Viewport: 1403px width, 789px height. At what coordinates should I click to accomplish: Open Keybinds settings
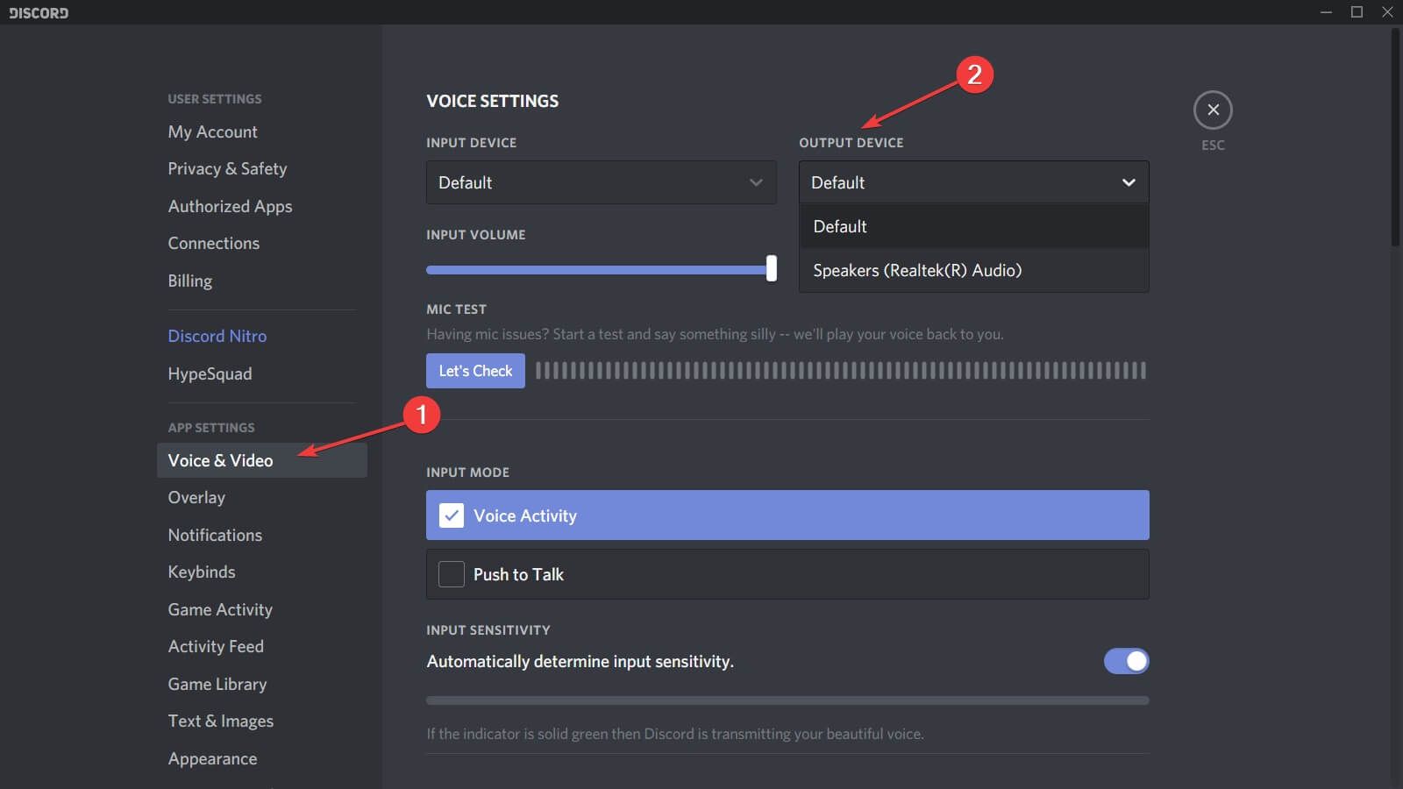[x=202, y=572]
